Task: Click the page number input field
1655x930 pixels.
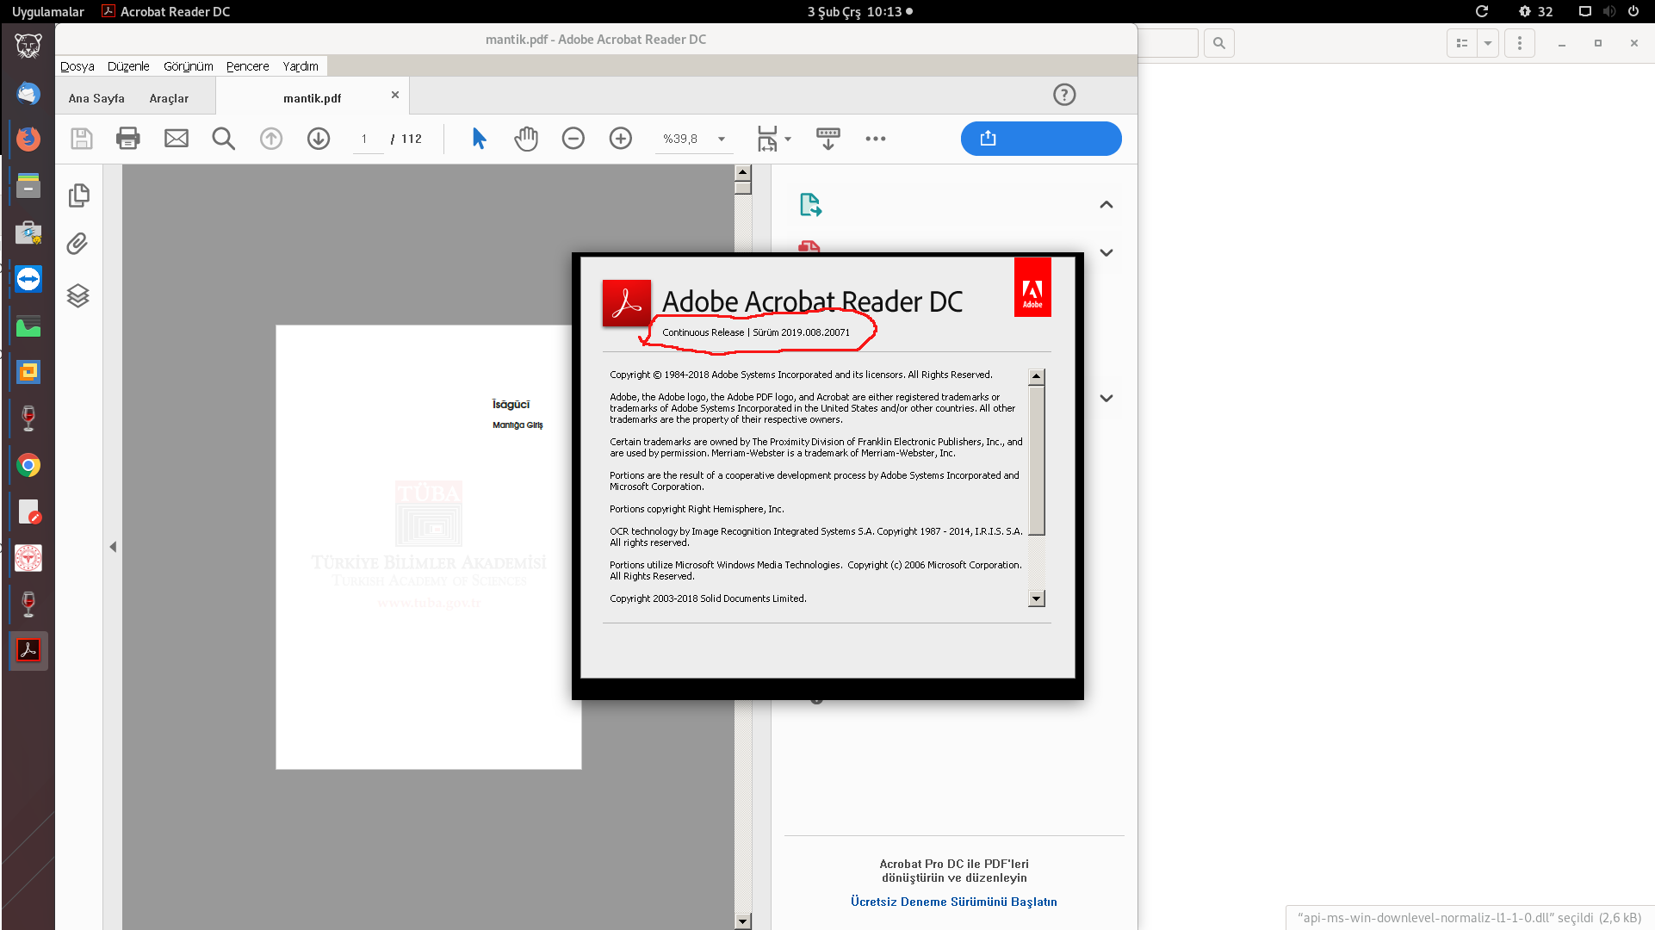Action: (x=367, y=139)
